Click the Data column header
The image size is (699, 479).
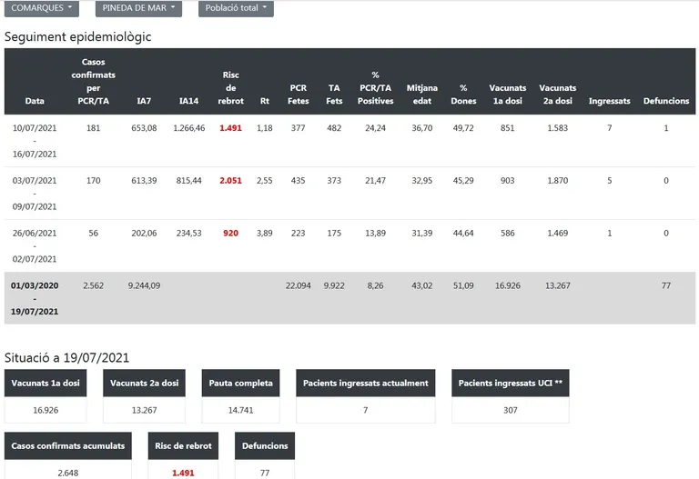pos(35,101)
